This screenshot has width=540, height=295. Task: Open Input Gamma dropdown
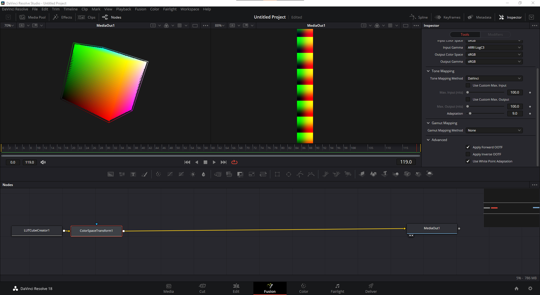point(494,47)
